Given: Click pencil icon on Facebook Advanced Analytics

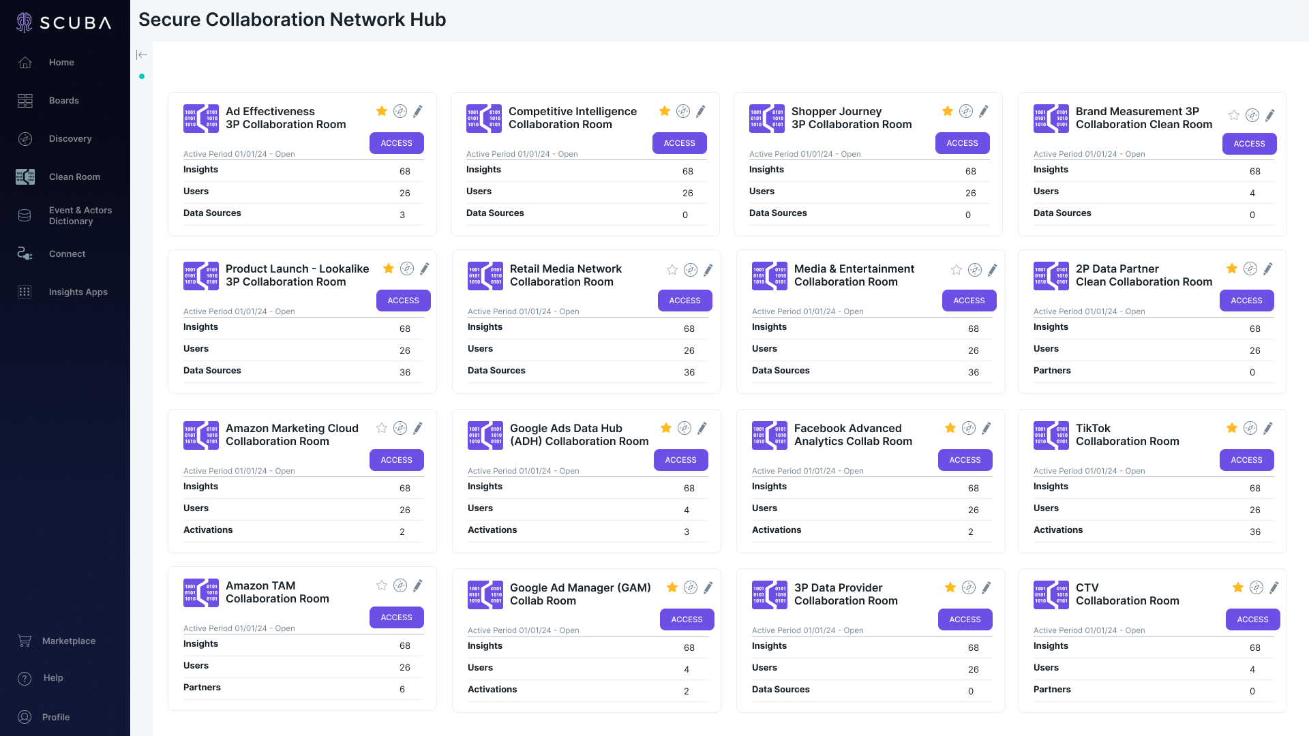Looking at the screenshot, I should click(987, 428).
